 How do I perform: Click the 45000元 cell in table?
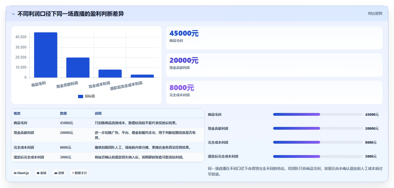coord(67,123)
